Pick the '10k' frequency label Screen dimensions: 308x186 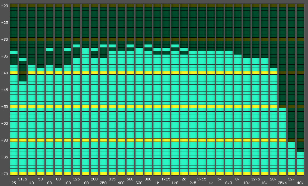pos(246,183)
